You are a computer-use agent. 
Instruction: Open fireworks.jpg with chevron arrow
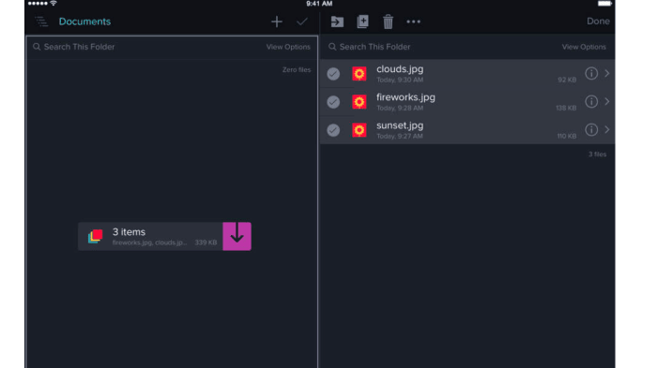(606, 102)
